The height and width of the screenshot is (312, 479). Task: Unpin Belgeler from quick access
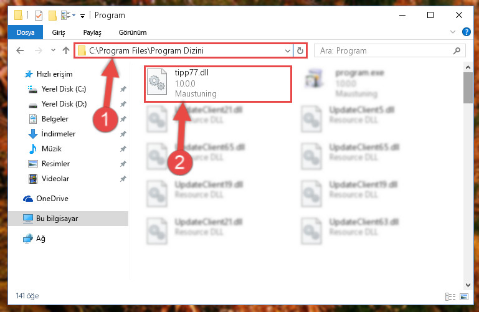[x=123, y=119]
